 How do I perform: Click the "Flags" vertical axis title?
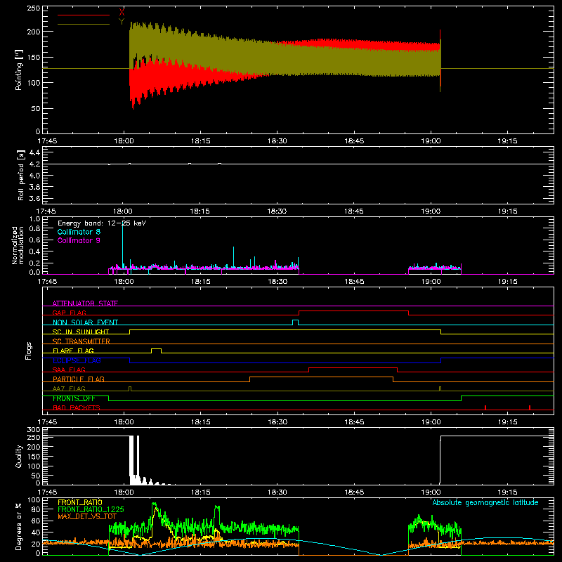(29, 351)
